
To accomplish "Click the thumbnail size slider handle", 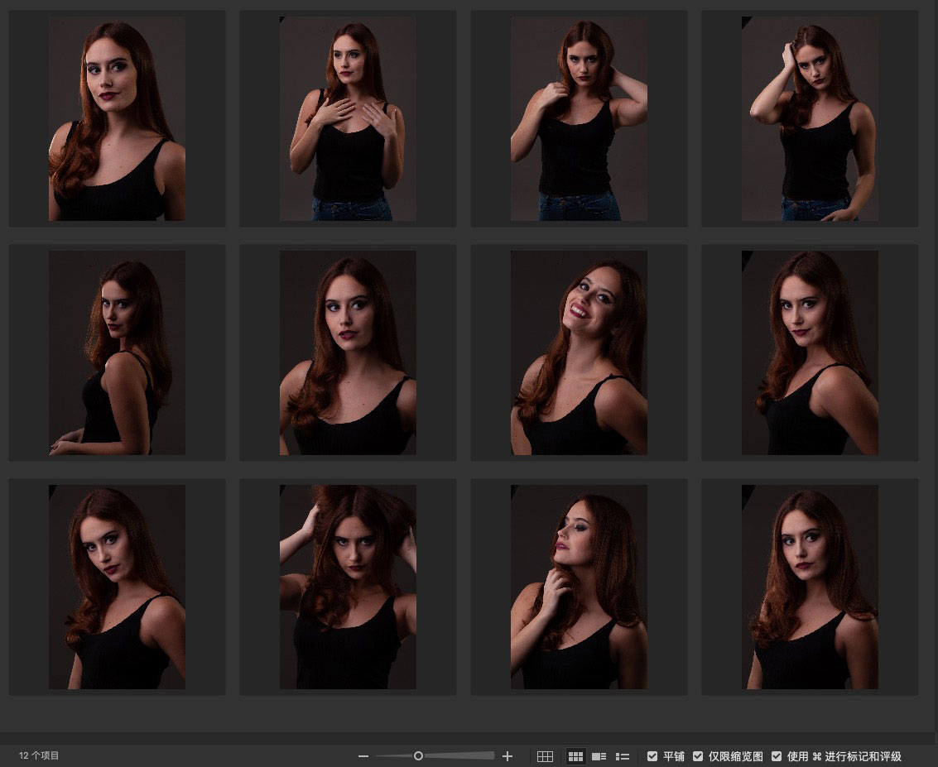I will coord(418,755).
